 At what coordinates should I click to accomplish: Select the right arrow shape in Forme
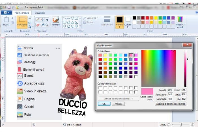pos(76,26)
